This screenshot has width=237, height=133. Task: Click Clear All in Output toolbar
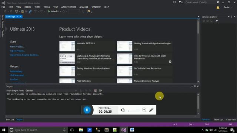95,90
